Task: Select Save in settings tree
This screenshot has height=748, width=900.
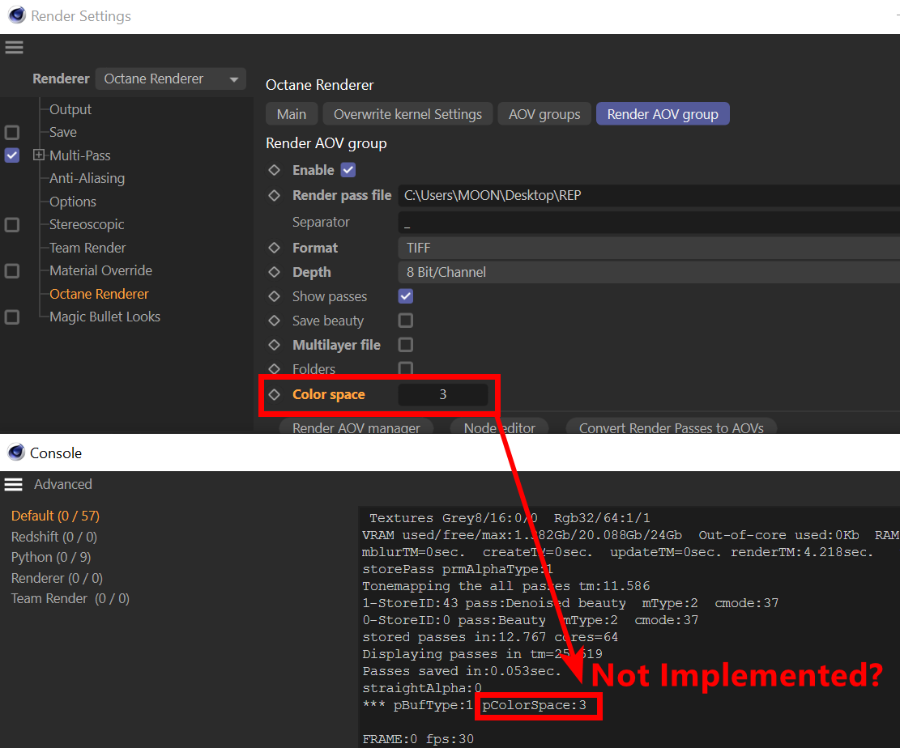Action: click(x=62, y=132)
